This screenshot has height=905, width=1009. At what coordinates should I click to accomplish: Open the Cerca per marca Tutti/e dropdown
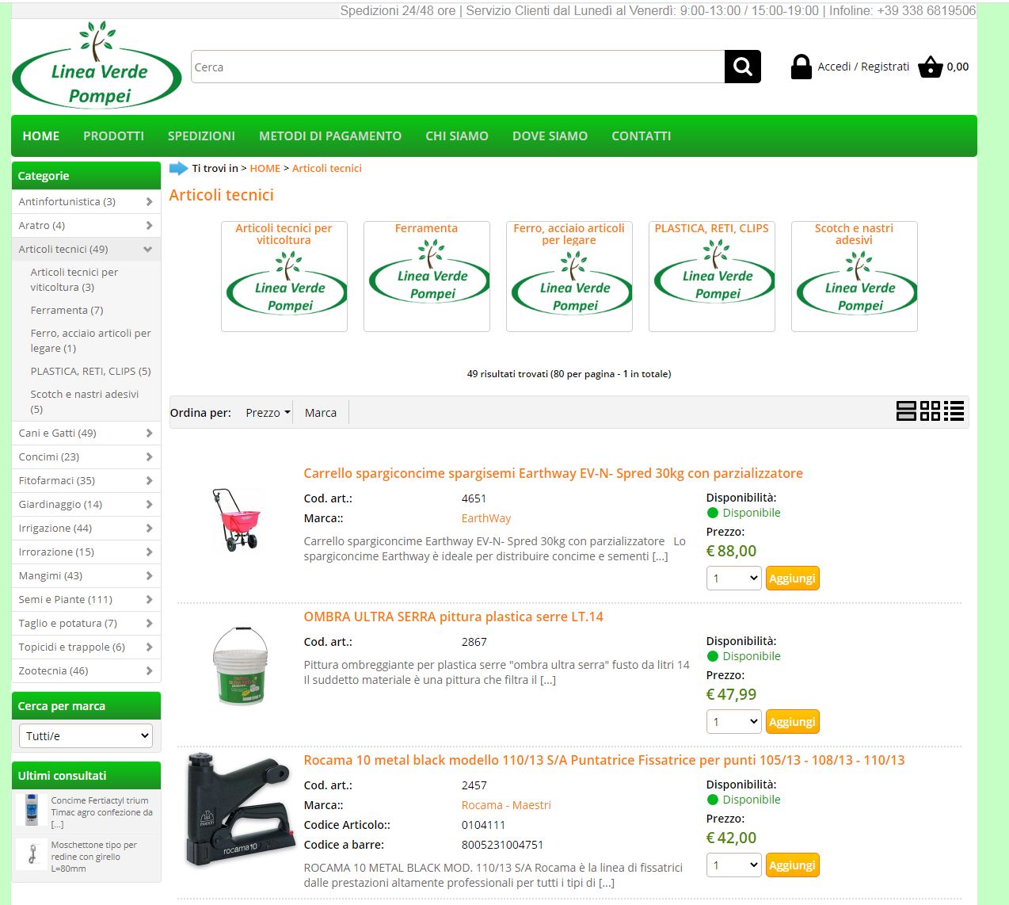coord(86,735)
